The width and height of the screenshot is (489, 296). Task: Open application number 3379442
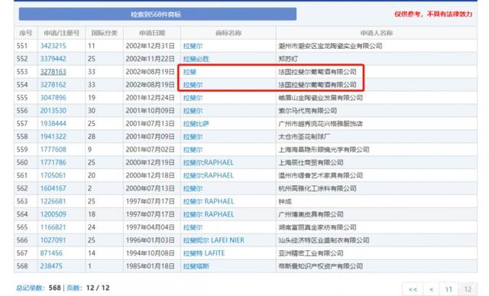coord(53,59)
